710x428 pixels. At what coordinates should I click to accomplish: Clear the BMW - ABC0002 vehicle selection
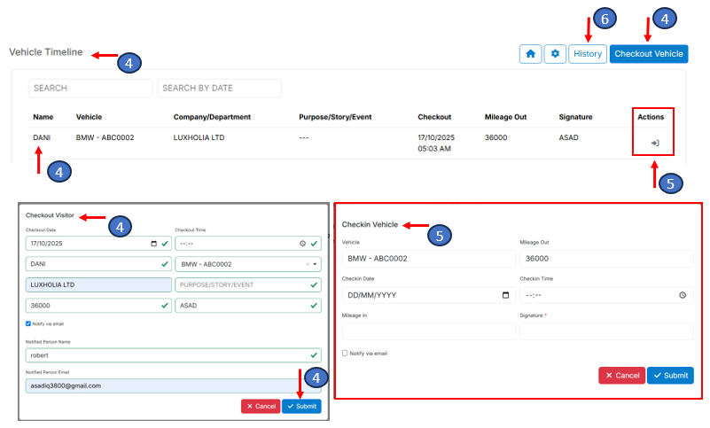click(308, 264)
